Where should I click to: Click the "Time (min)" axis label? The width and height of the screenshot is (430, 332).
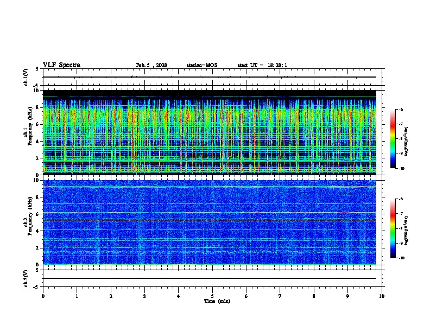click(x=217, y=301)
